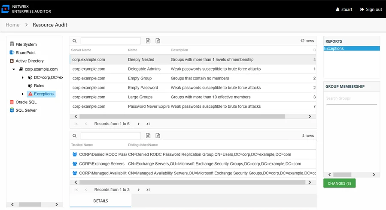Click the SharePoint icon

pos(12,53)
